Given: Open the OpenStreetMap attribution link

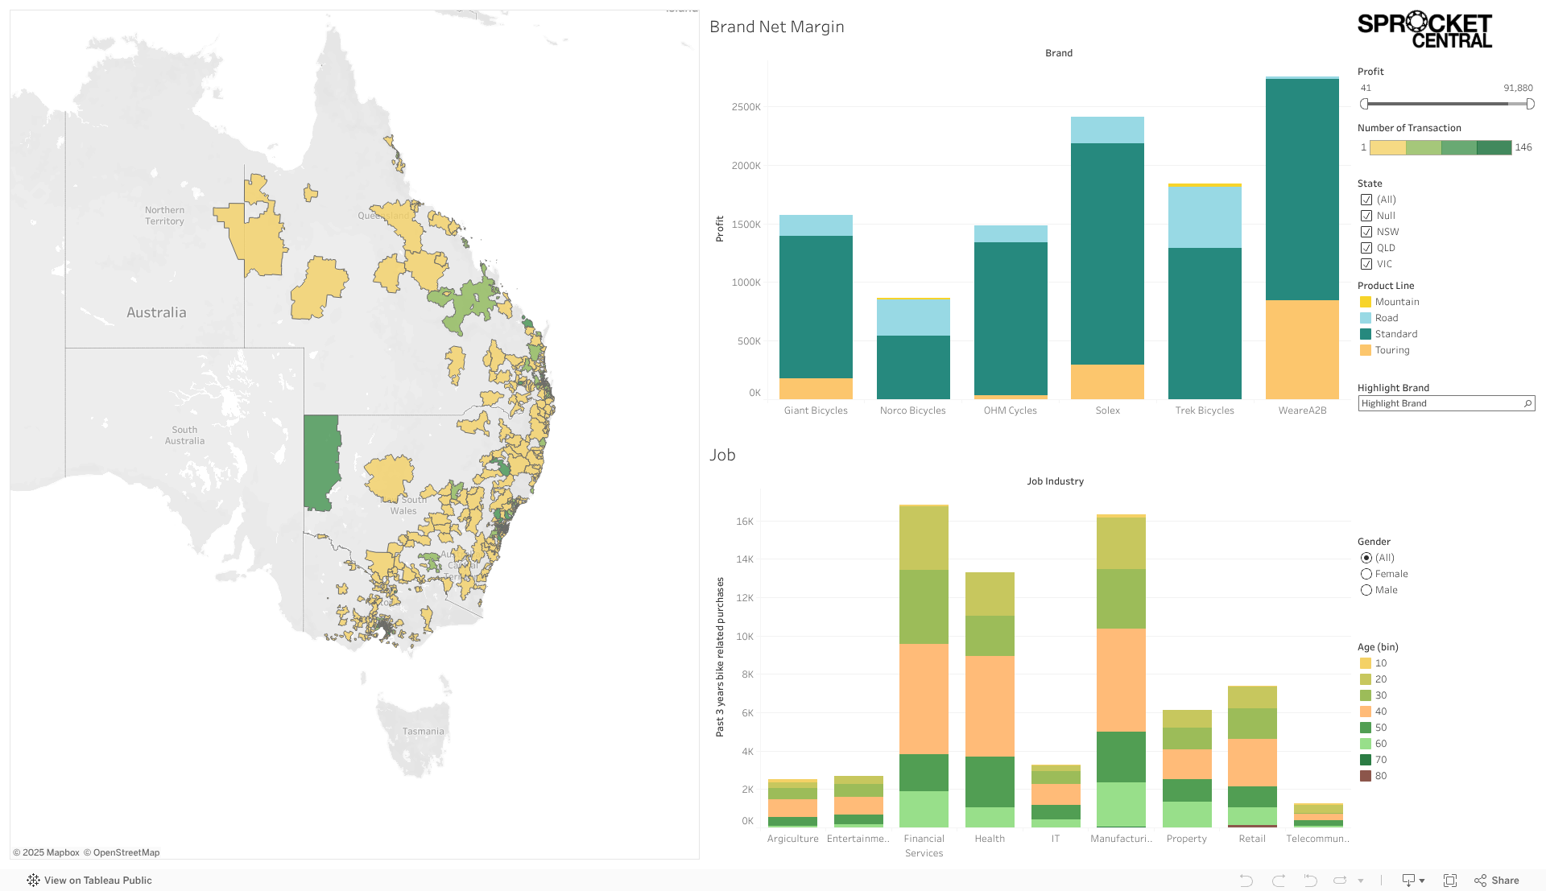Looking at the screenshot, I should click(x=125, y=852).
